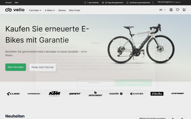Click the road bike hero image
Screen dimensions: 191x119
141,43
